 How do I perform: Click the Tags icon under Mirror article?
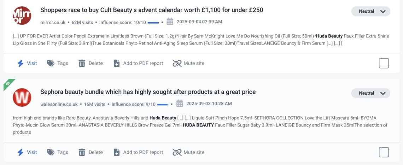coord(51,63)
